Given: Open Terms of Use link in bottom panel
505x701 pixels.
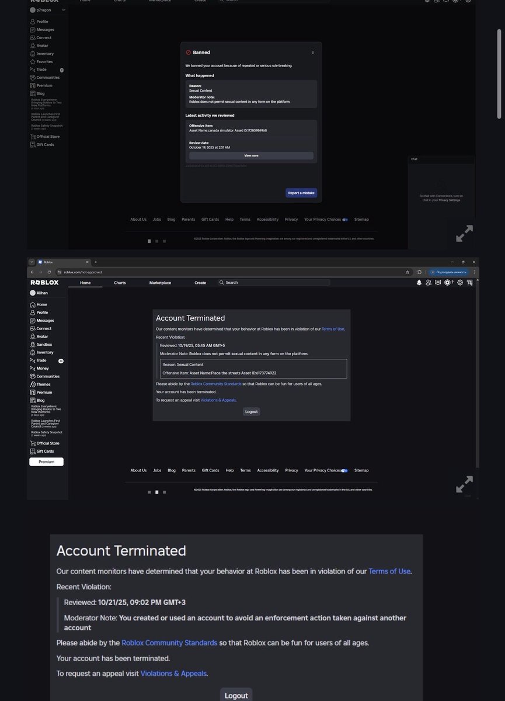Looking at the screenshot, I should coord(389,571).
